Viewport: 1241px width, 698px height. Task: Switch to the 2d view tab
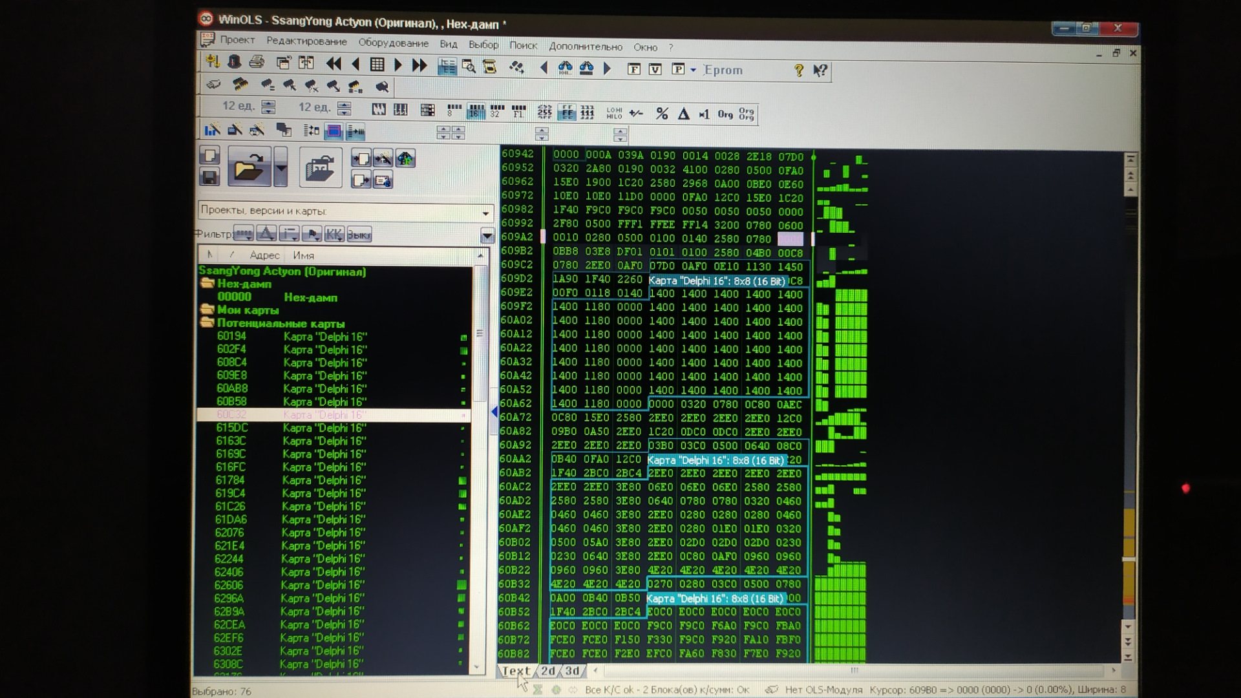tap(547, 671)
